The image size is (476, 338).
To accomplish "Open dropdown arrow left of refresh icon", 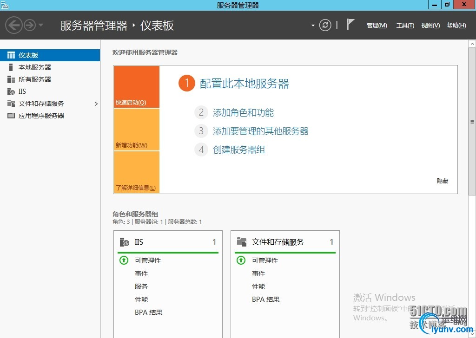I will 313,26.
